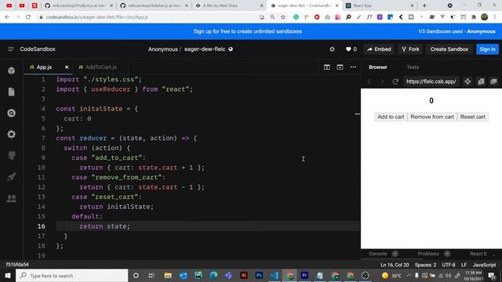Screen dimensions: 502x282
Task: Click the eager-dew-flelc sandbox name
Action: pos(205,49)
